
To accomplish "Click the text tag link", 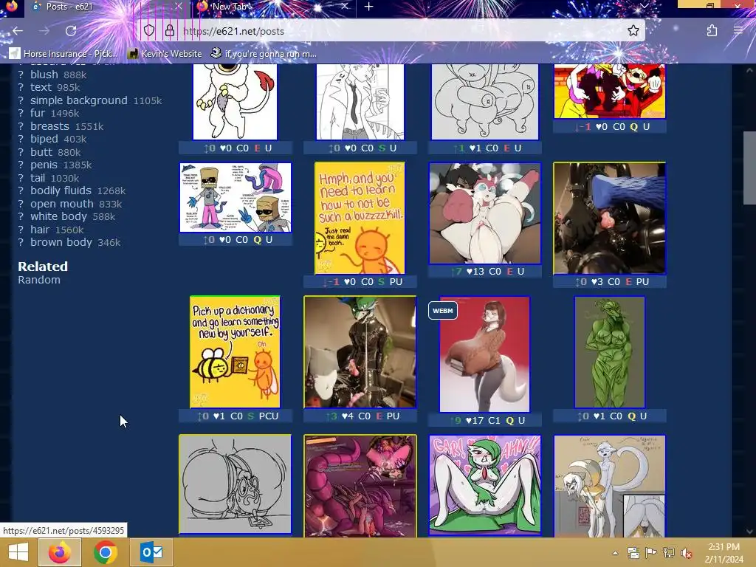I will (41, 87).
